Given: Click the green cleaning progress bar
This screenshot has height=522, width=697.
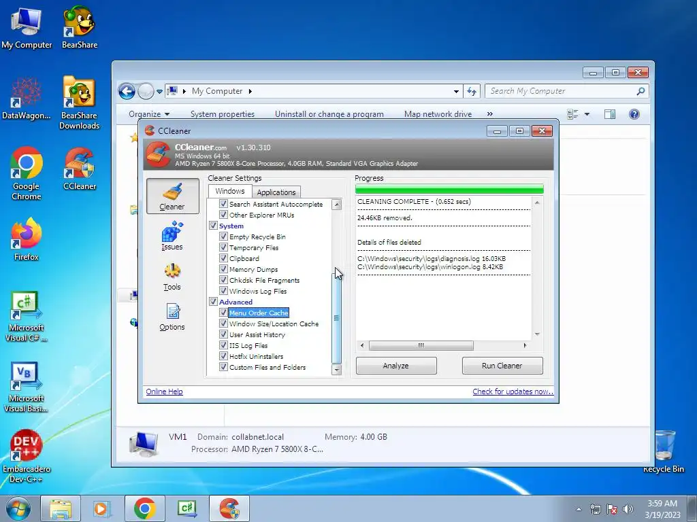Looking at the screenshot, I should 449,189.
